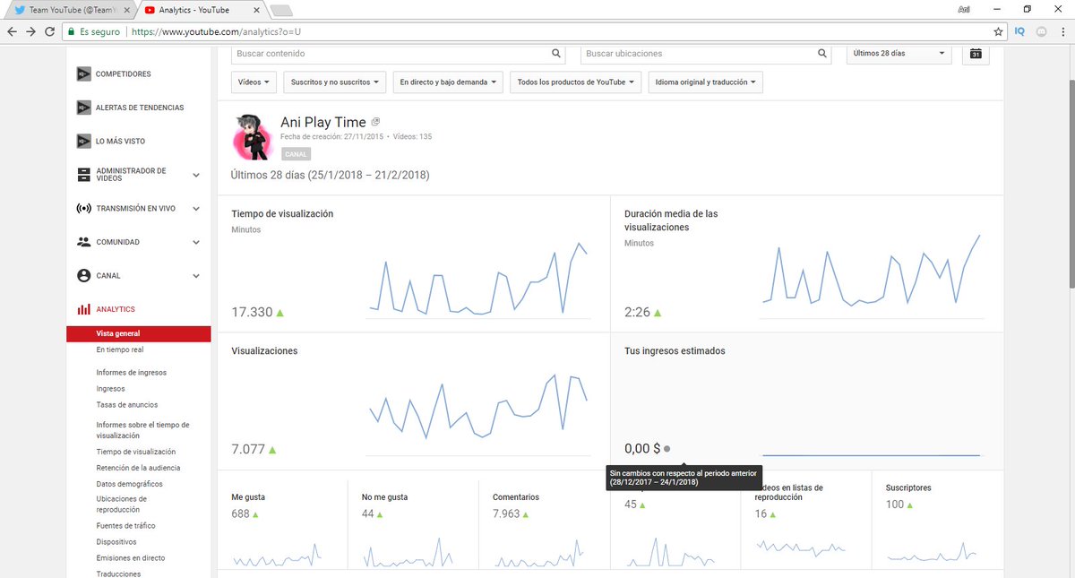Viewport: 1075px width, 578px height.
Task: Click the Comunidad people icon
Action: pos(83,242)
